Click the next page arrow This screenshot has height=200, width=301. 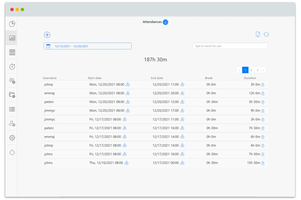click(x=263, y=70)
